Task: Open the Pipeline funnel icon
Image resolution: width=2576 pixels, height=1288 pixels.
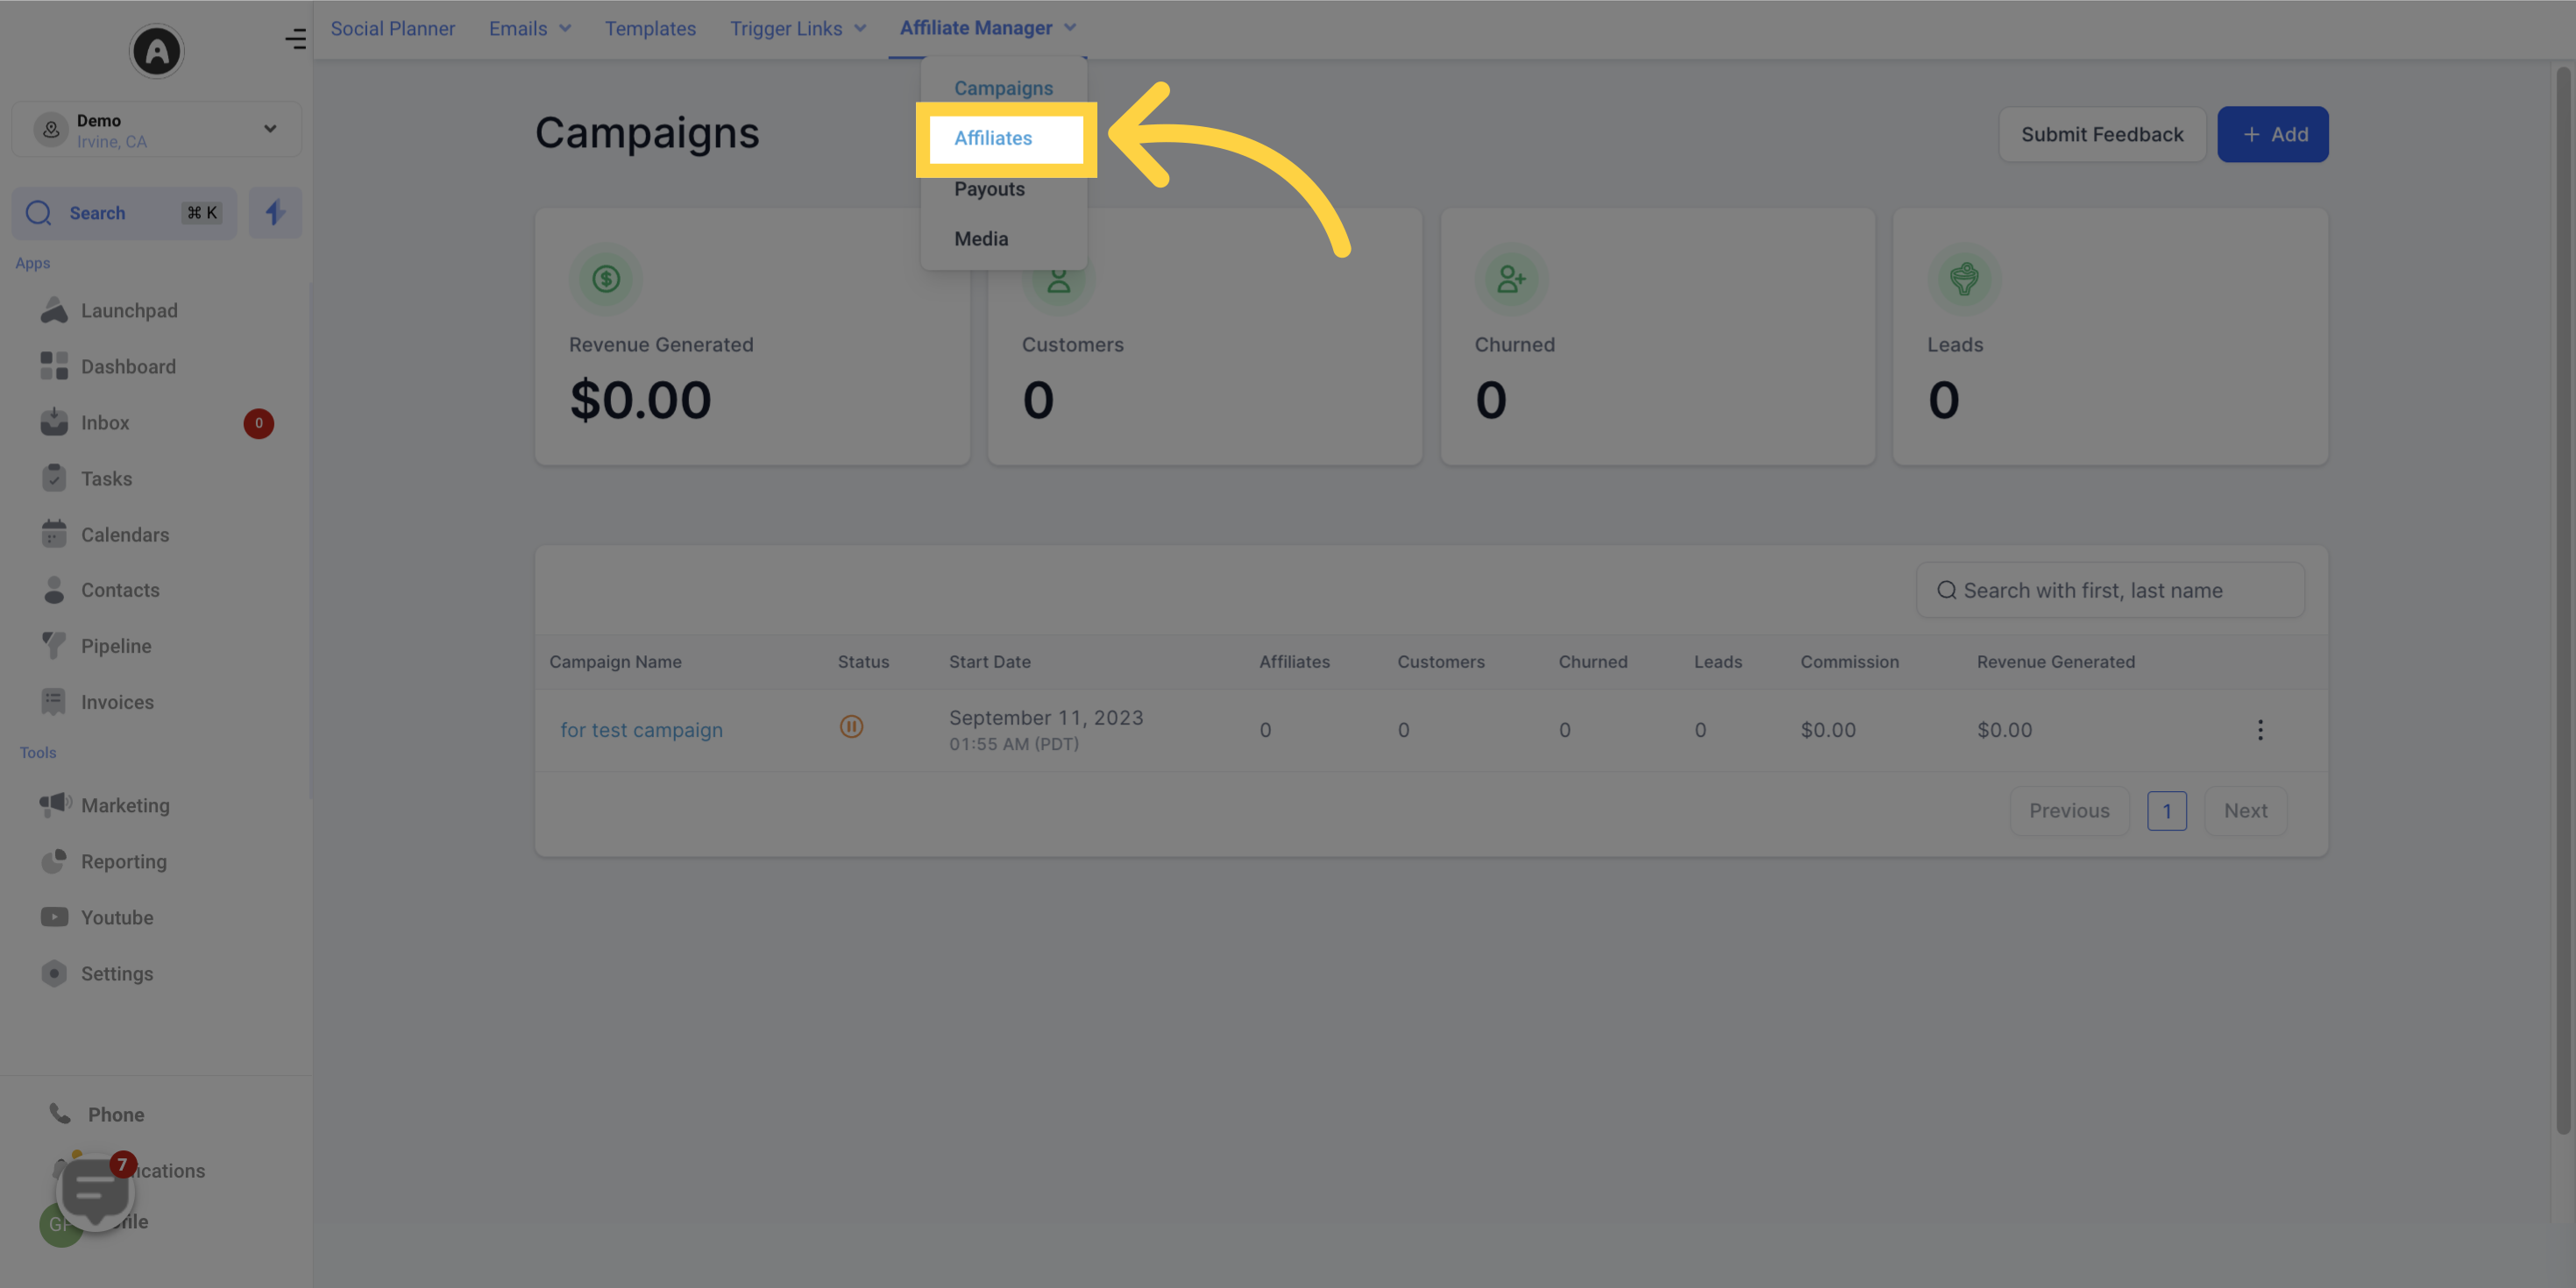Action: point(54,646)
